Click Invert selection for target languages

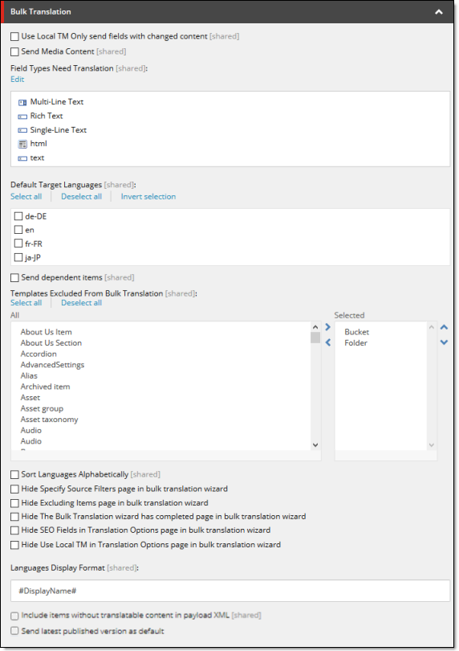click(x=148, y=196)
